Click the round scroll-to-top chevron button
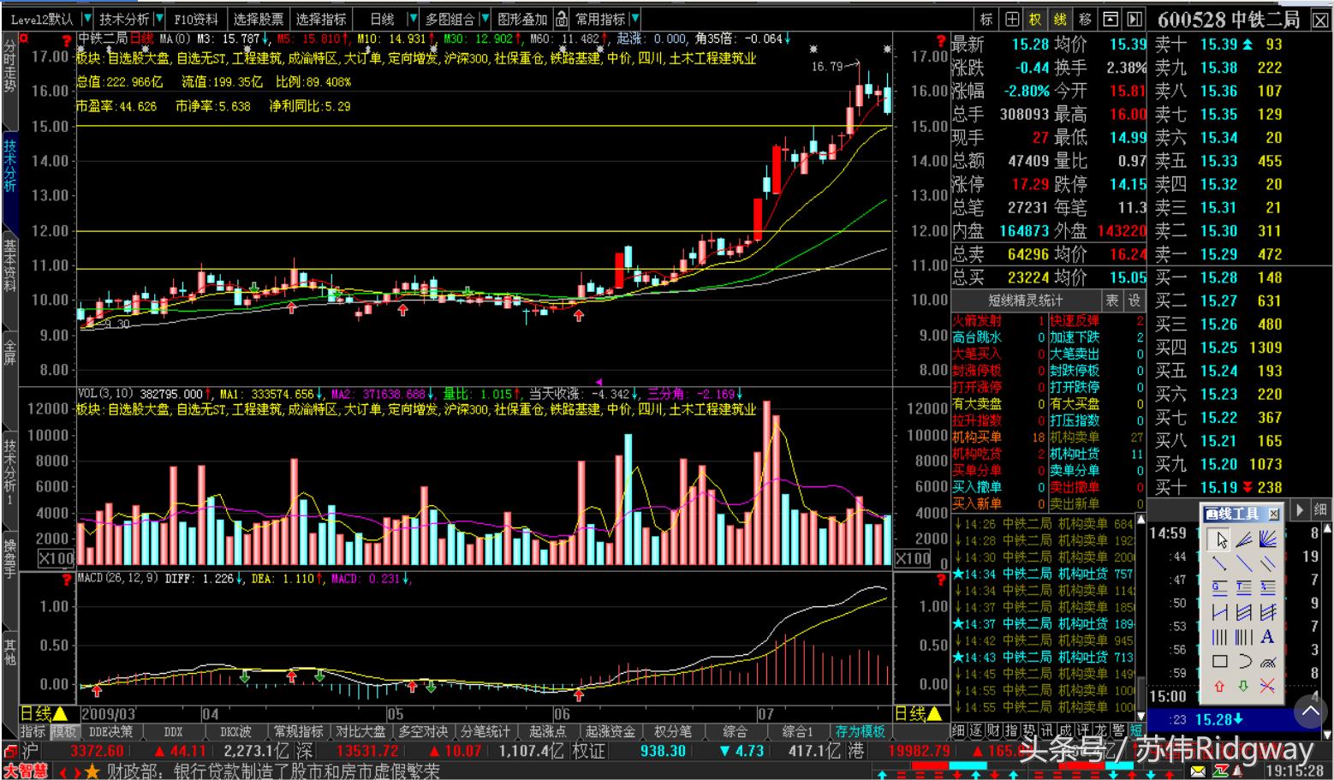 [1310, 711]
